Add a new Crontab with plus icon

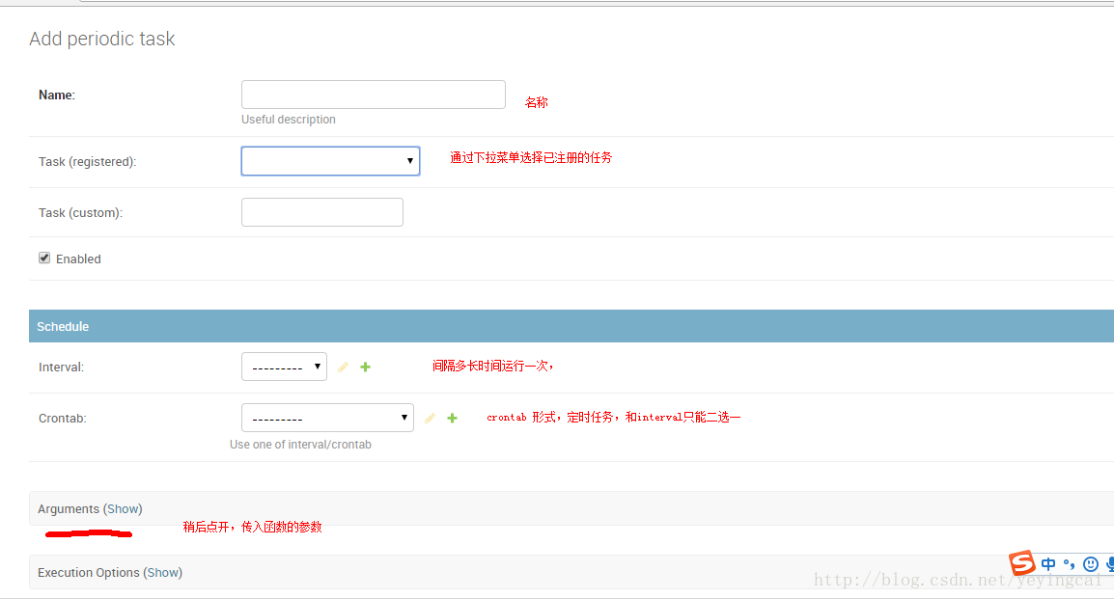[452, 419]
